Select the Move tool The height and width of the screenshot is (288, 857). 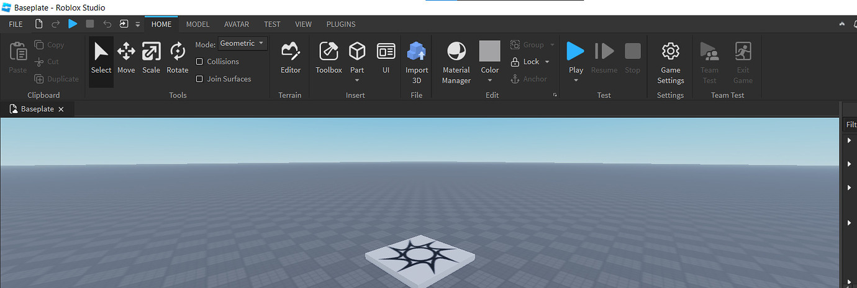point(126,58)
